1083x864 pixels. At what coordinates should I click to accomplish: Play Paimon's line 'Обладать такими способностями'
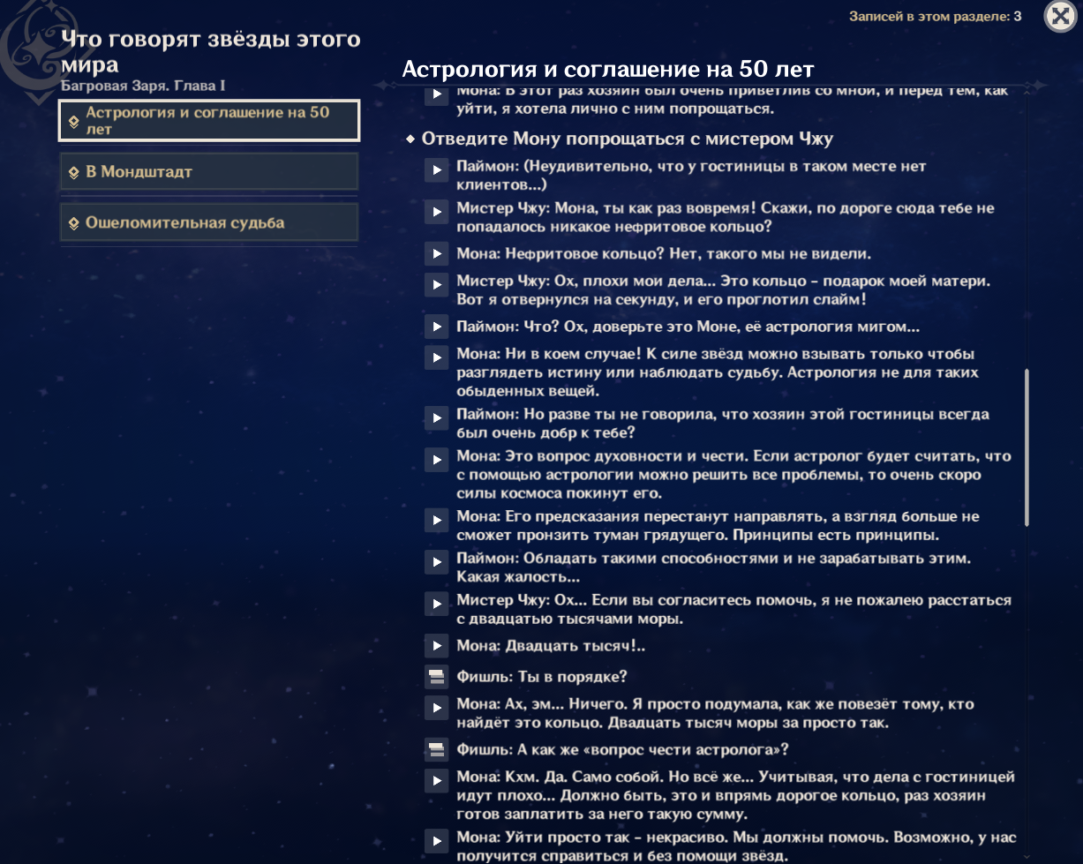[x=436, y=561]
